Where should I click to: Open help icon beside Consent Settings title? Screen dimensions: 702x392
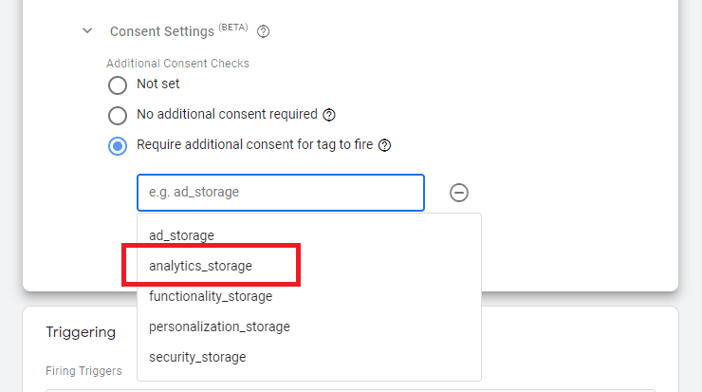pyautogui.click(x=264, y=31)
